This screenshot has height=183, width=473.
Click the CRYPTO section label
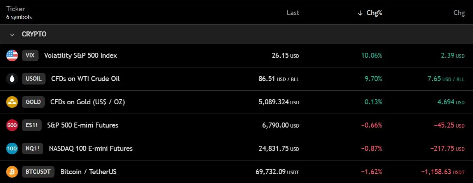click(34, 34)
